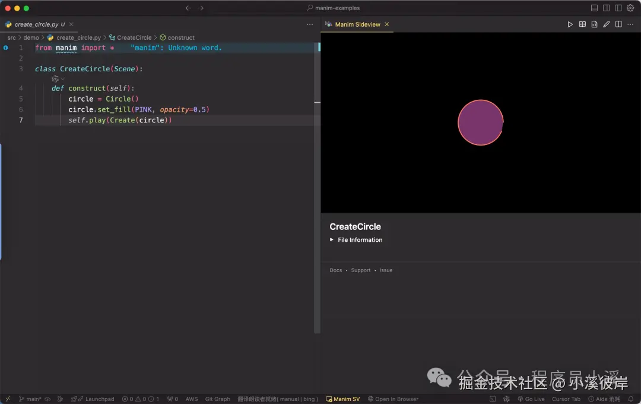This screenshot has height=404, width=641.
Task: Click the manim-examples search box
Action: pos(333,8)
